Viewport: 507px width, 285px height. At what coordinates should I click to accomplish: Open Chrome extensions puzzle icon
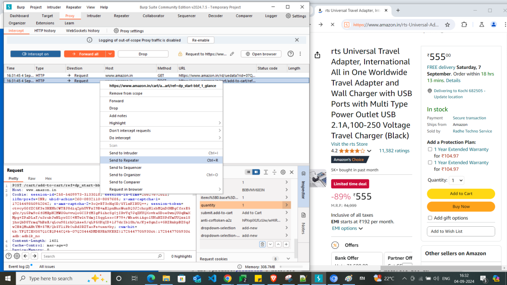point(464,25)
